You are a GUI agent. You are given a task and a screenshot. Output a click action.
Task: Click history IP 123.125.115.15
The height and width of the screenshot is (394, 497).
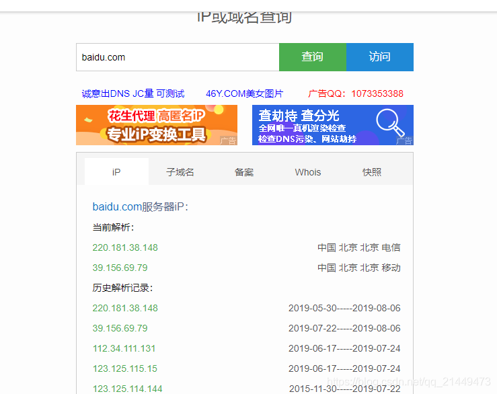click(x=125, y=368)
